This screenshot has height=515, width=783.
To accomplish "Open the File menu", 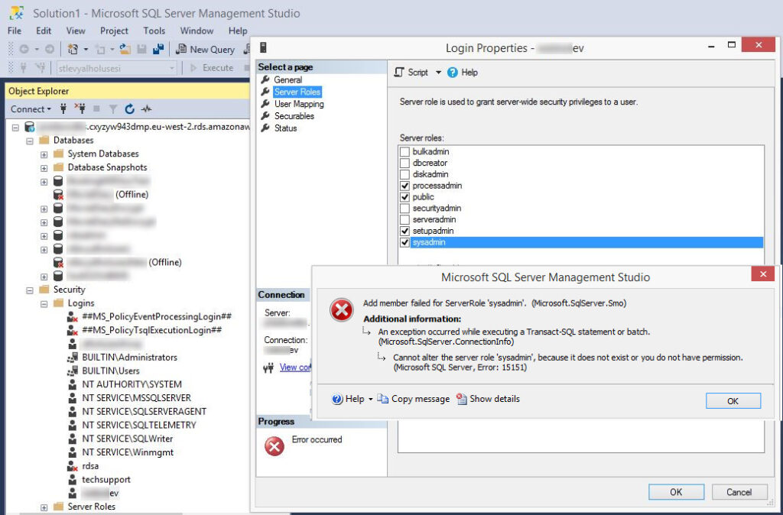I will pos(15,31).
